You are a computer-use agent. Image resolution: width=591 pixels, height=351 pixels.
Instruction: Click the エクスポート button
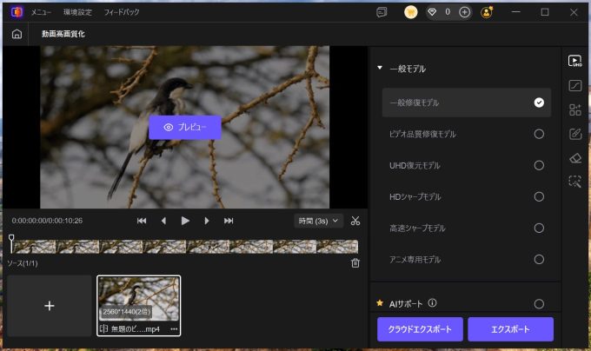point(510,329)
